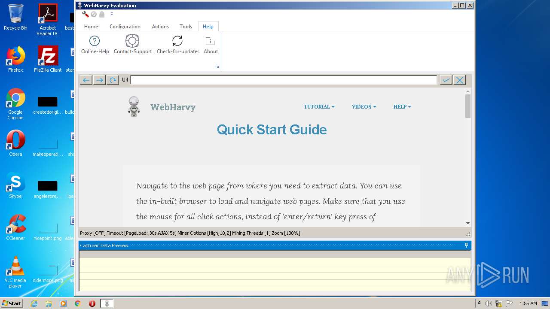Screen dimensions: 550x309
Task: Open Opera desktop shortcut
Action: coord(15,143)
